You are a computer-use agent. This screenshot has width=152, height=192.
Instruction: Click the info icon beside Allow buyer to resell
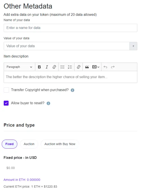tap(49, 103)
